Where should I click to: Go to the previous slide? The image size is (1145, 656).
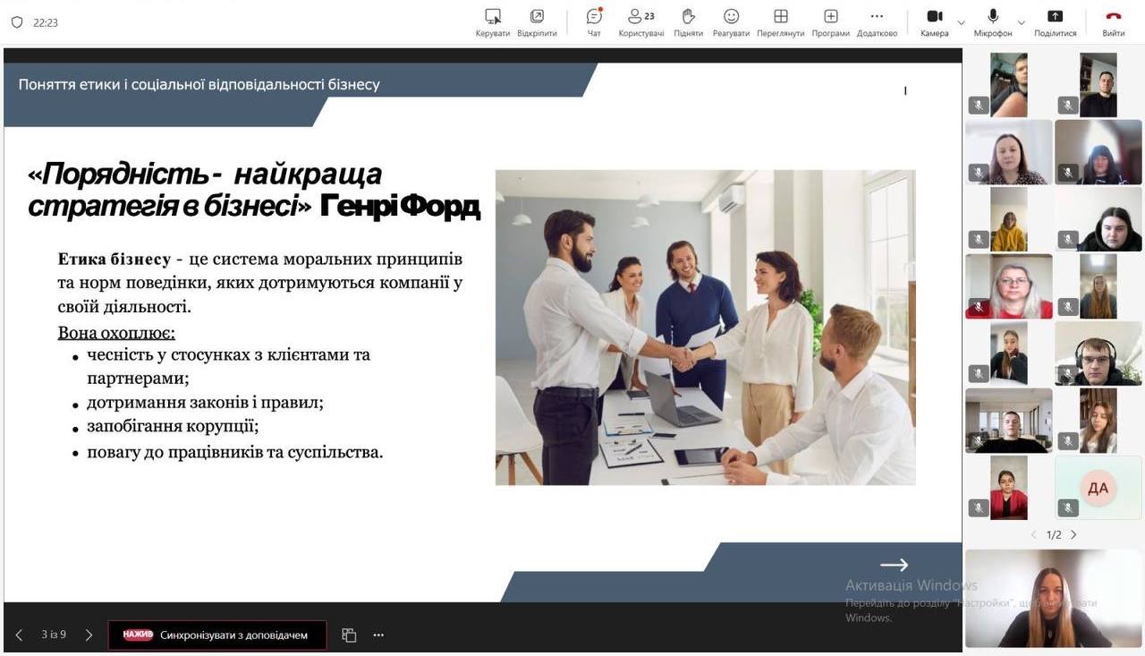coord(19,635)
